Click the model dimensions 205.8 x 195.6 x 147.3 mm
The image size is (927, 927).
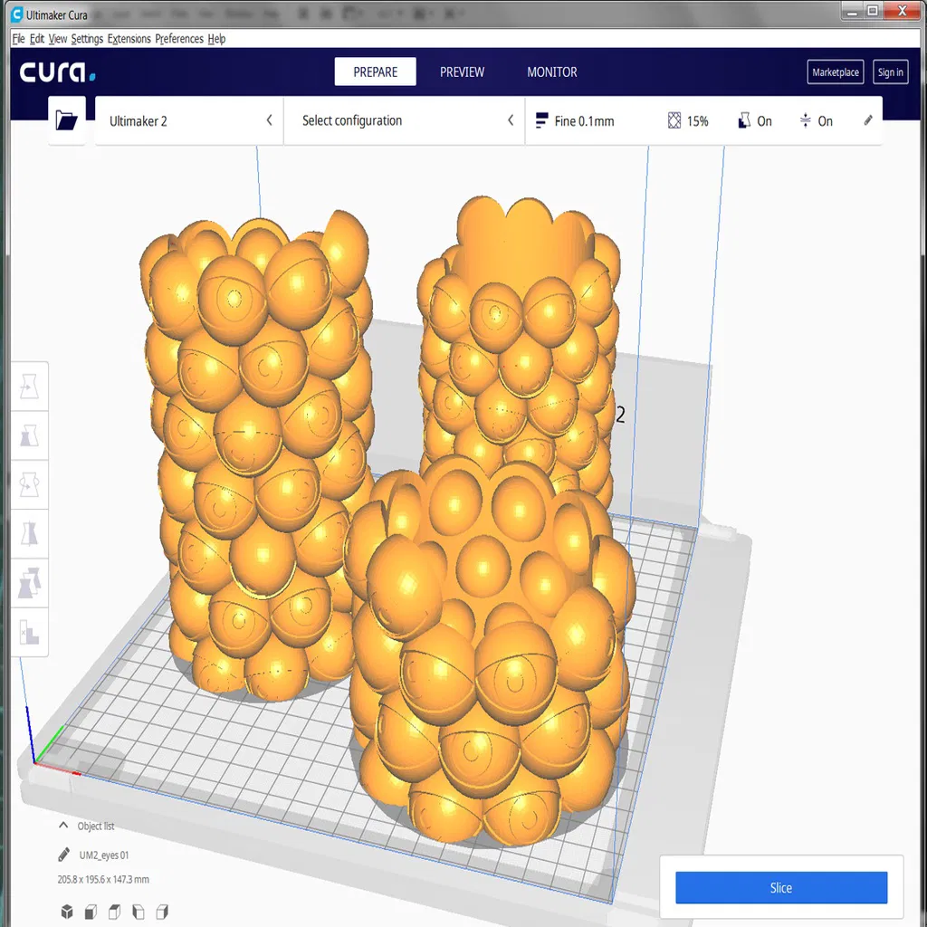pyautogui.click(x=103, y=879)
